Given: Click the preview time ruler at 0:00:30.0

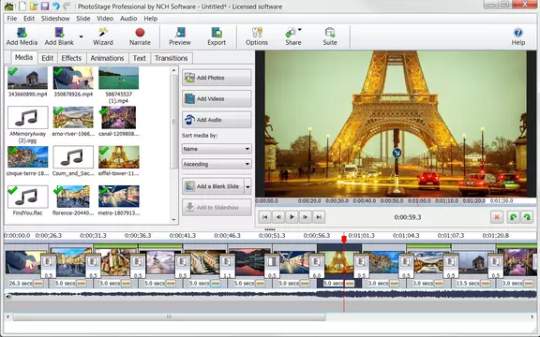Looking at the screenshot, I should pyautogui.click(x=337, y=201).
